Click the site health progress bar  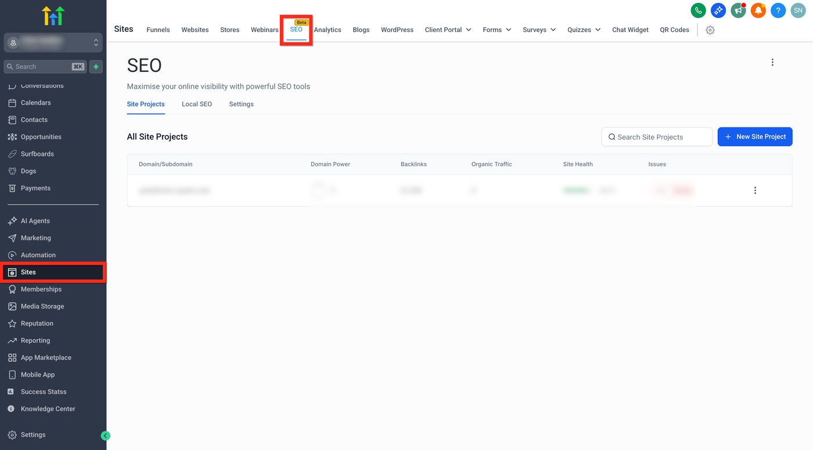click(x=577, y=190)
